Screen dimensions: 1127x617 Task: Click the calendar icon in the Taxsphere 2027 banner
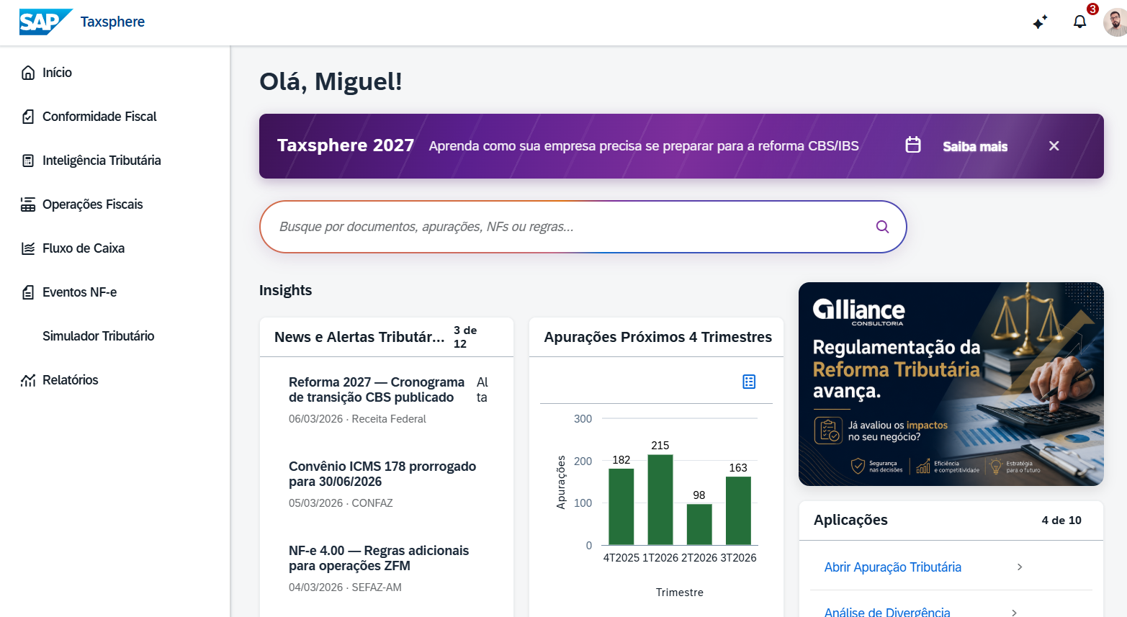click(x=913, y=145)
